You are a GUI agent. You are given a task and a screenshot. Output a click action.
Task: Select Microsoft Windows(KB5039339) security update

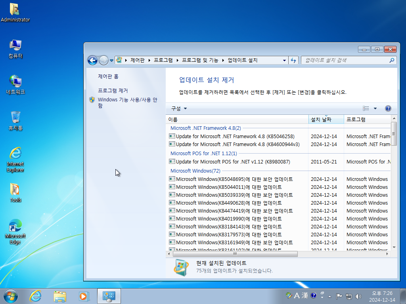[x=234, y=195]
